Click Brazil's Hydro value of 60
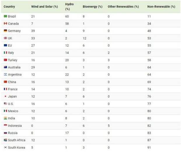The image size is (181, 153). click(67, 16)
